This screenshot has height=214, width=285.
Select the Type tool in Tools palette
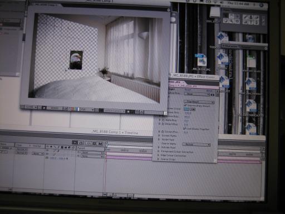251,22
